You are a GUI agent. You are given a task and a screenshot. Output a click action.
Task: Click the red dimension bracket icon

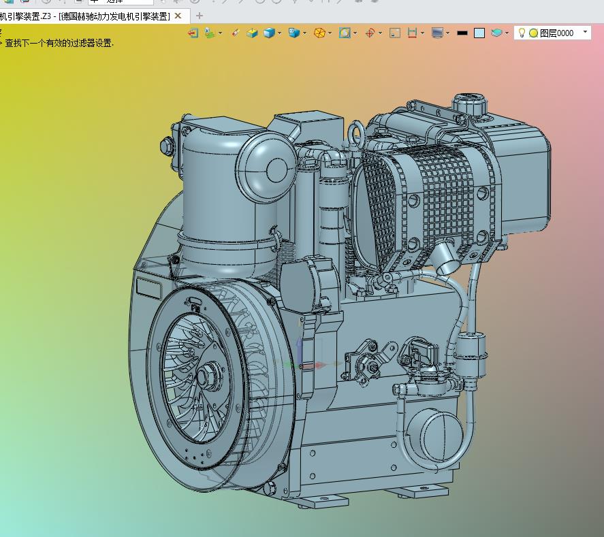pos(412,33)
